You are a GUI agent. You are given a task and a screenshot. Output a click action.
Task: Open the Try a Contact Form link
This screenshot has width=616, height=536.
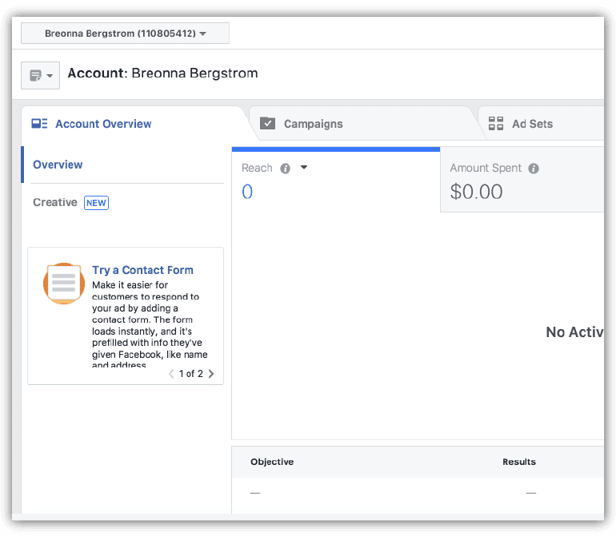(142, 270)
